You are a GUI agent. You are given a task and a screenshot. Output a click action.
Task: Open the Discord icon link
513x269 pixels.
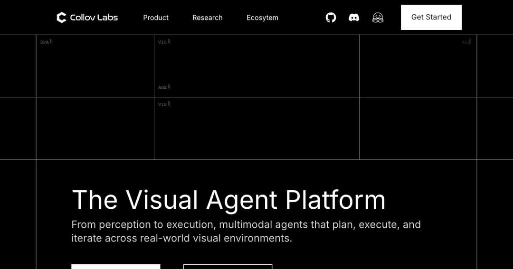(354, 18)
